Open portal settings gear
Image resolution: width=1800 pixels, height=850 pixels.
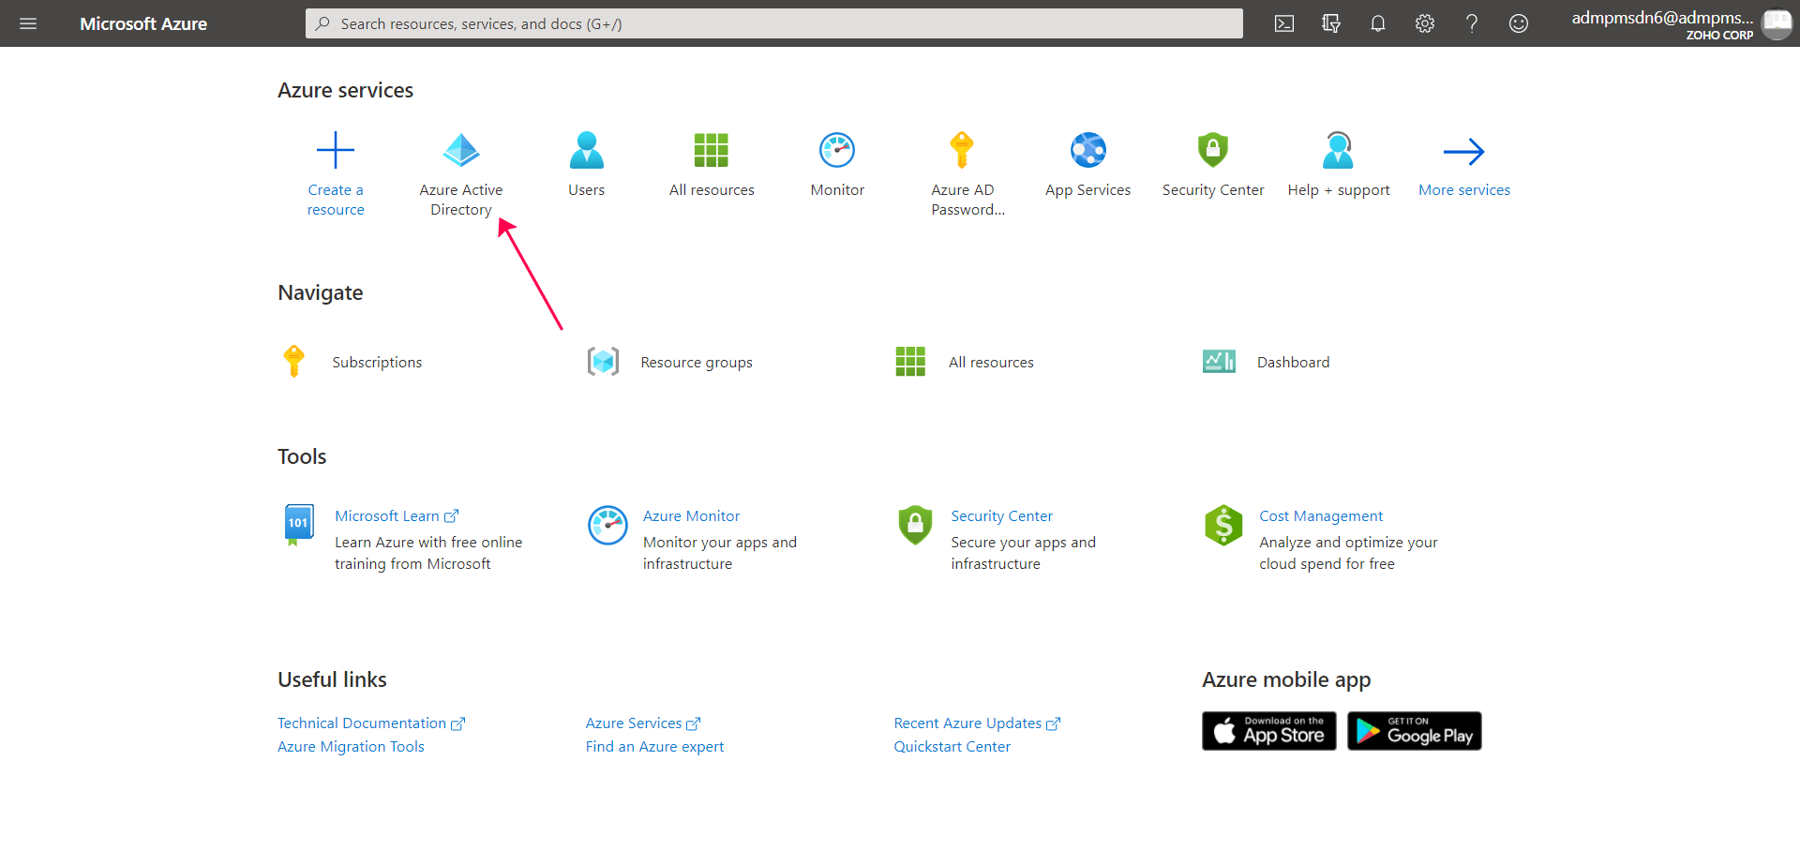point(1425,23)
